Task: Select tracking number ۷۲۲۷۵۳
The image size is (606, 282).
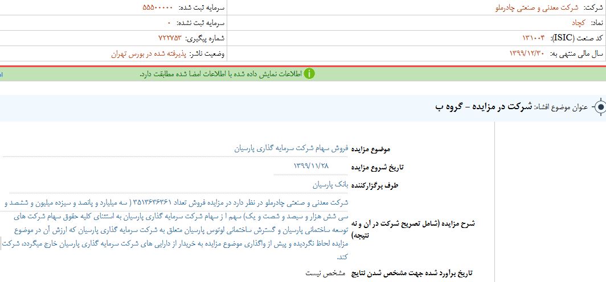Action: [x=170, y=38]
